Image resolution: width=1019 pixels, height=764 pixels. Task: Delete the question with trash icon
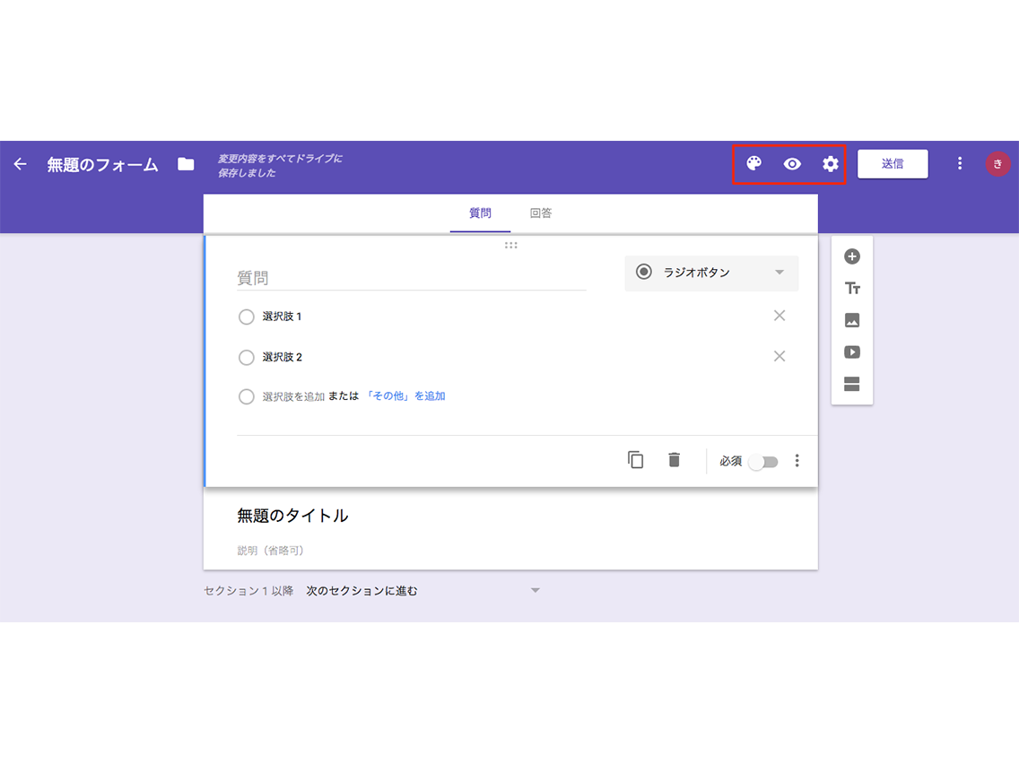click(x=674, y=460)
